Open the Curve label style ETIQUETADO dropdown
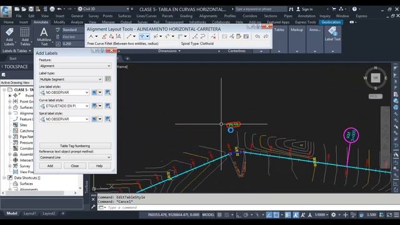 64,106
